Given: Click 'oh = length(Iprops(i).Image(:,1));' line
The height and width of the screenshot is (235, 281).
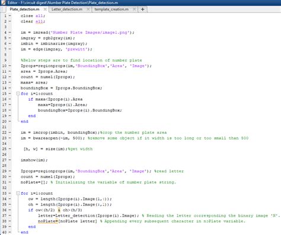Looking at the screenshot, I should click(x=70, y=204).
